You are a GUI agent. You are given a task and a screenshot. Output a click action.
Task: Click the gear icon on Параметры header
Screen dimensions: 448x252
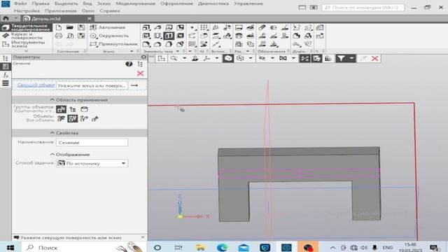click(143, 57)
